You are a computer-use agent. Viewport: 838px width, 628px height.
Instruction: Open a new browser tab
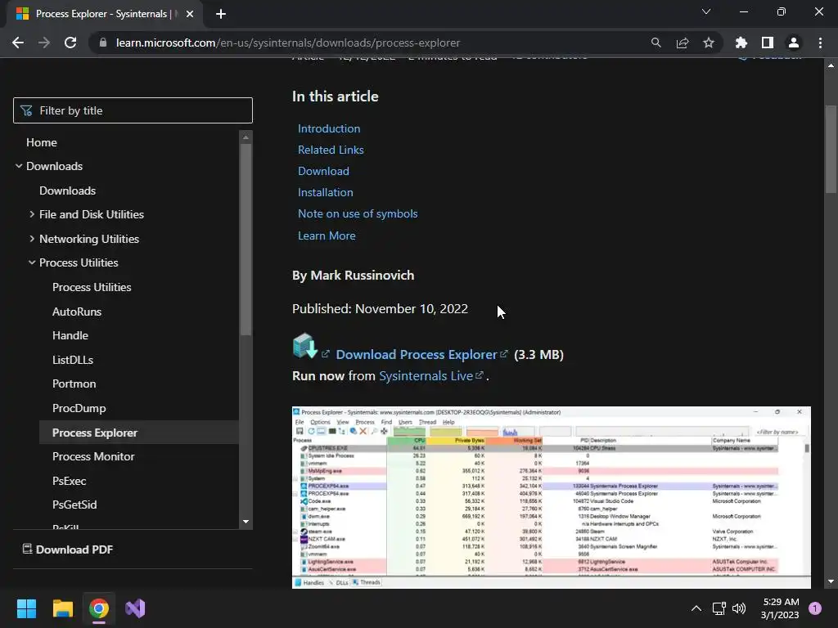coord(221,14)
